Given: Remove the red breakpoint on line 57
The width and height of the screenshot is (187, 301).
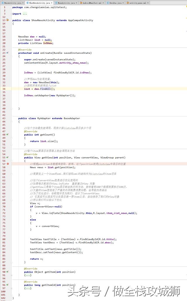Looking at the screenshot, I should 8,164.
